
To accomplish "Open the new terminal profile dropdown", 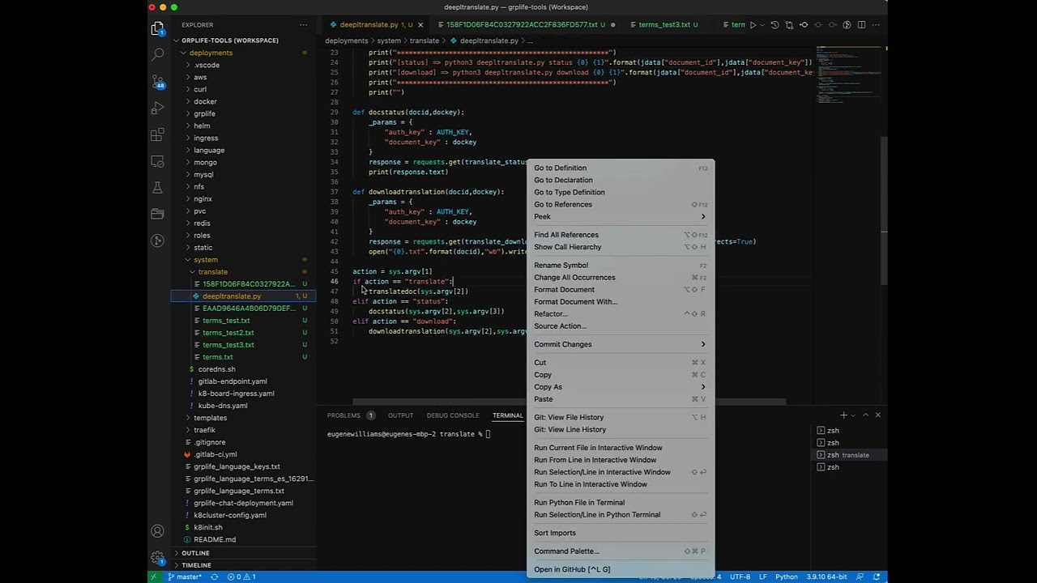I will coord(852,415).
